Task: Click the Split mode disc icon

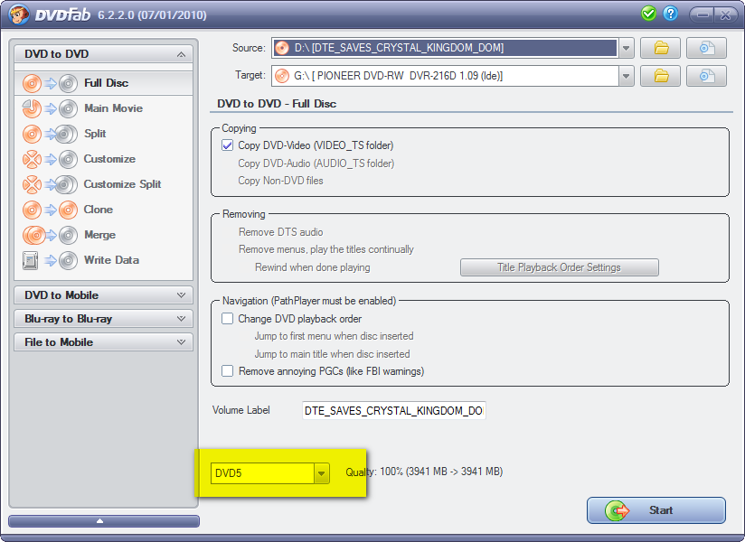Action: (50, 134)
